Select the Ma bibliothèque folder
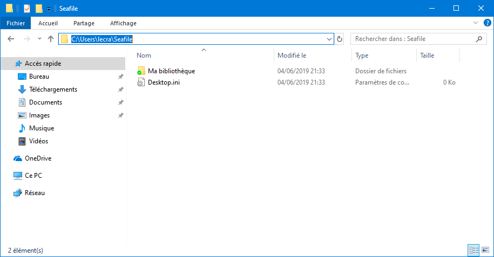The height and width of the screenshot is (257, 494). (x=171, y=71)
